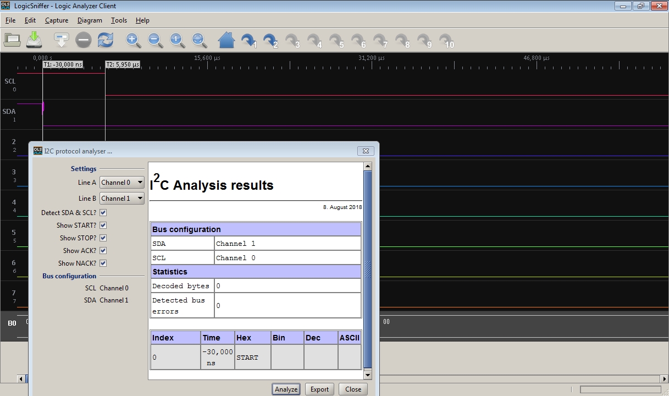Click the green download save icon
The height and width of the screenshot is (396, 669).
[34, 40]
